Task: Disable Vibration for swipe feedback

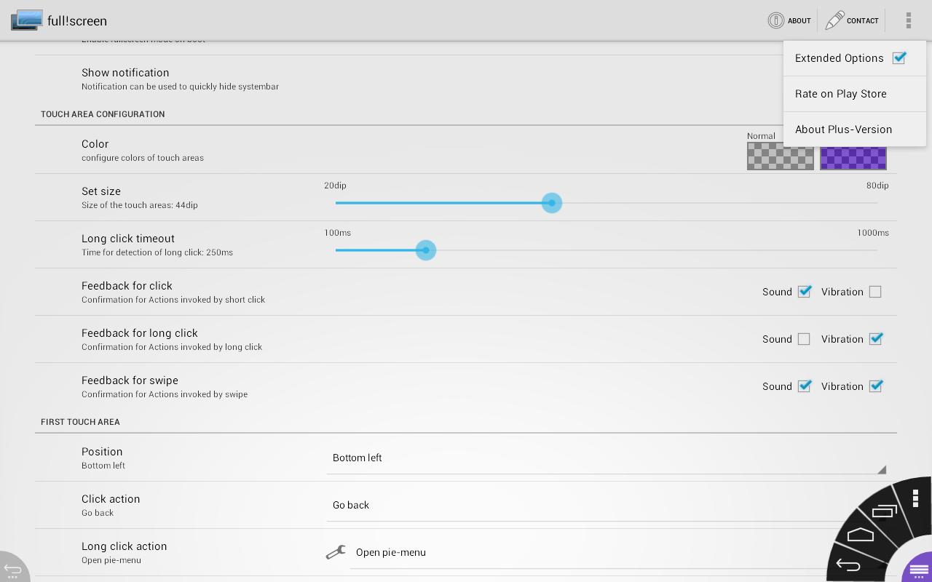Action: click(876, 386)
